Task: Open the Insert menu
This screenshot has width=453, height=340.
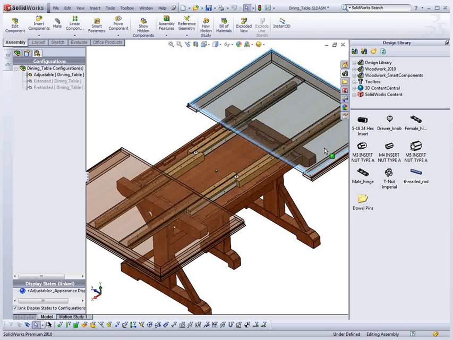Action: click(x=95, y=8)
